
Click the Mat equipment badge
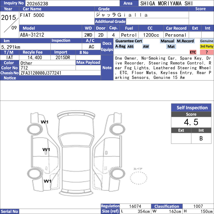coord(171,47)
